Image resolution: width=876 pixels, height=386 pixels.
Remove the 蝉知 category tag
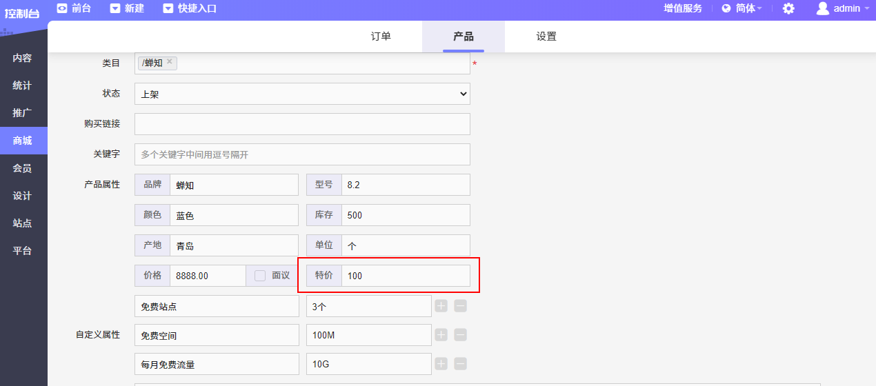pyautogui.click(x=170, y=62)
